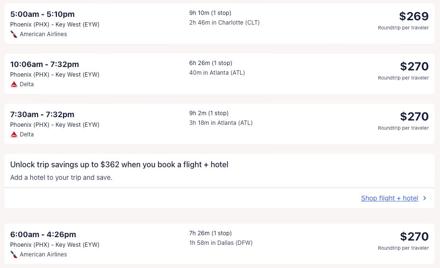Click the Delta logo on 10:06am flight
The image size is (440, 268).
tap(14, 84)
